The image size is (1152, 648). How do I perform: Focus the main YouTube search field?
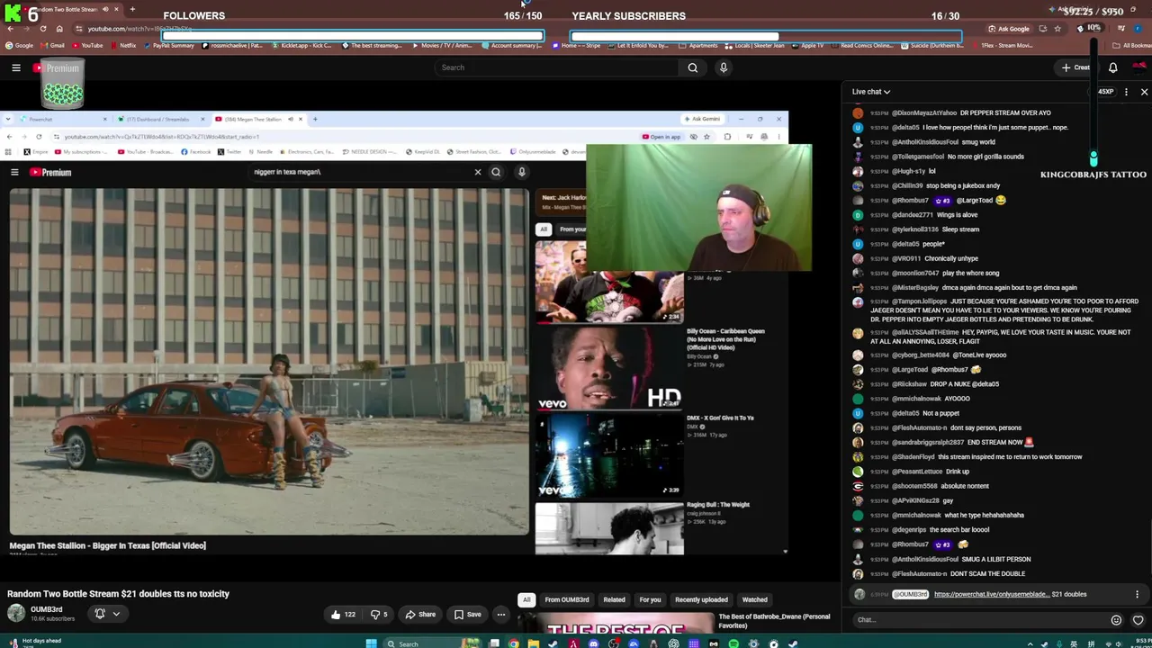pyautogui.click(x=556, y=67)
